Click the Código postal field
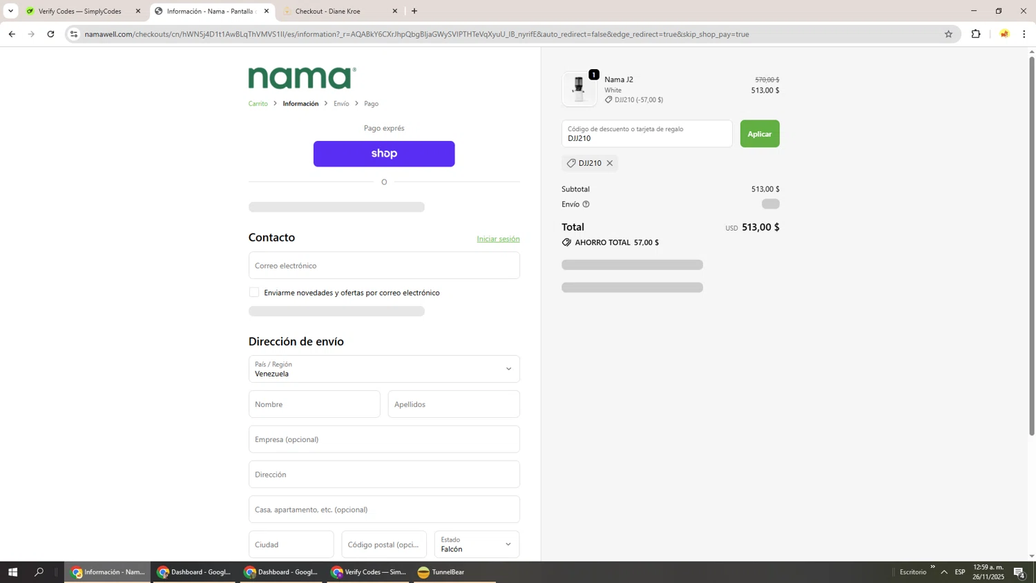Viewport: 1036px width, 583px height. pyautogui.click(x=384, y=544)
